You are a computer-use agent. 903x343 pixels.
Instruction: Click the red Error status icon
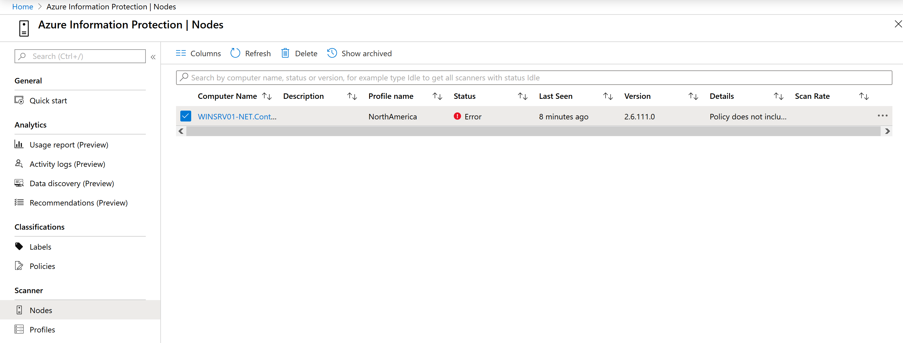tap(457, 116)
